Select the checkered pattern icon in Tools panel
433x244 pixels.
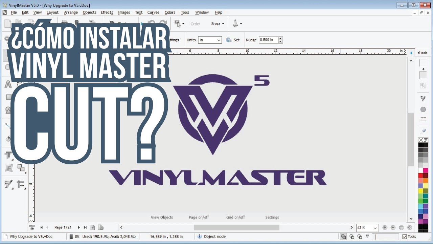pos(423,86)
